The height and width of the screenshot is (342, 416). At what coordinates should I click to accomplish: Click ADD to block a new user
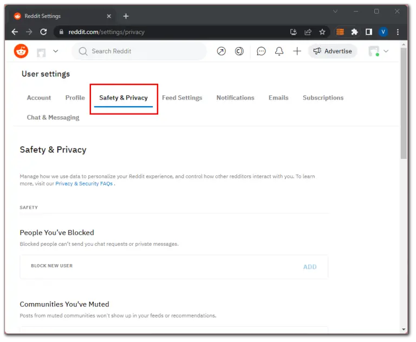(x=310, y=267)
